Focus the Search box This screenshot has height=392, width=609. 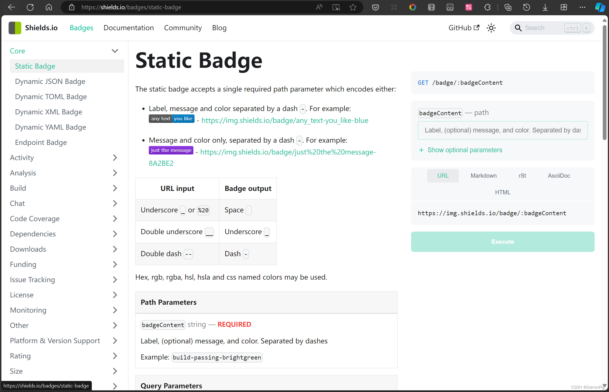click(552, 28)
